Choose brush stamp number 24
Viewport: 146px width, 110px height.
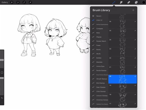pyautogui.click(x=123, y=42)
